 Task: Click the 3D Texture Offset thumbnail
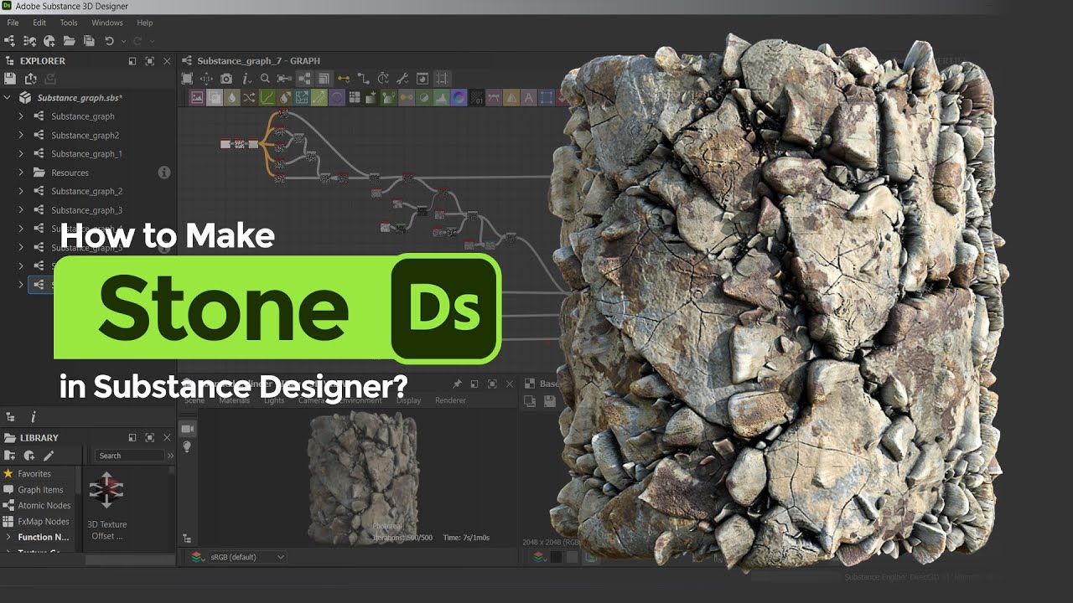(x=106, y=490)
